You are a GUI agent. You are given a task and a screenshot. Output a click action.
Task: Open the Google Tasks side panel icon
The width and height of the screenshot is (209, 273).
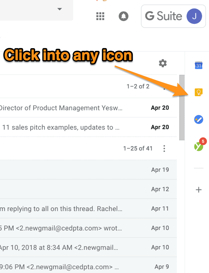[199, 119]
